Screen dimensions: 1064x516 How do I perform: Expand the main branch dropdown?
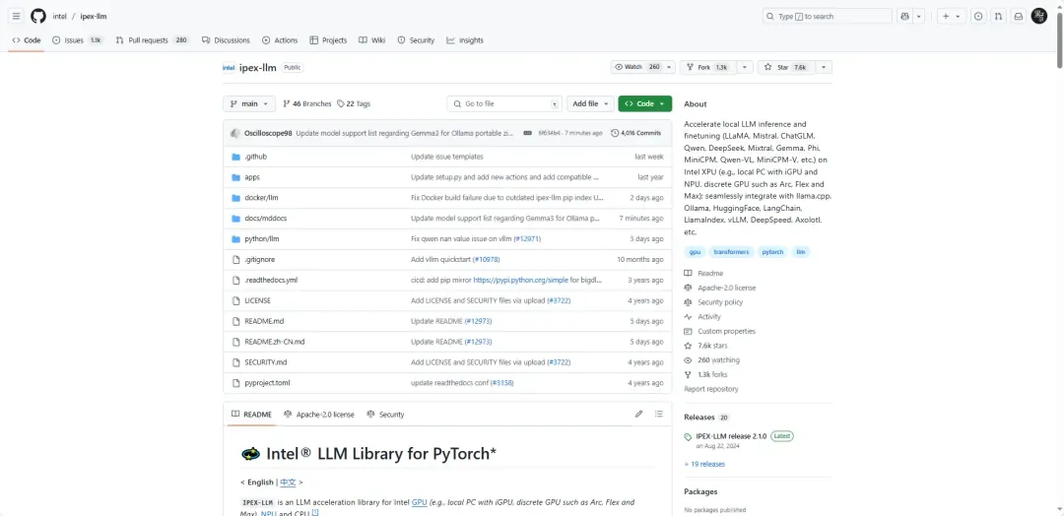[x=249, y=103]
